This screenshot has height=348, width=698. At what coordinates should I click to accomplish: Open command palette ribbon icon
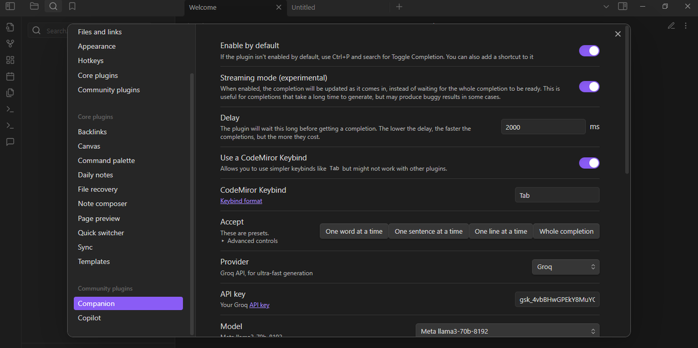10,109
